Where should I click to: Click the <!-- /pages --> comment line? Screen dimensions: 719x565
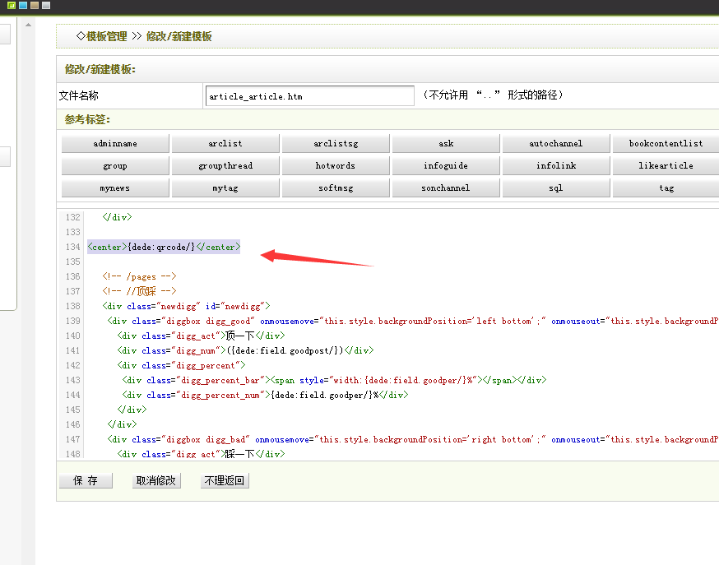point(139,276)
